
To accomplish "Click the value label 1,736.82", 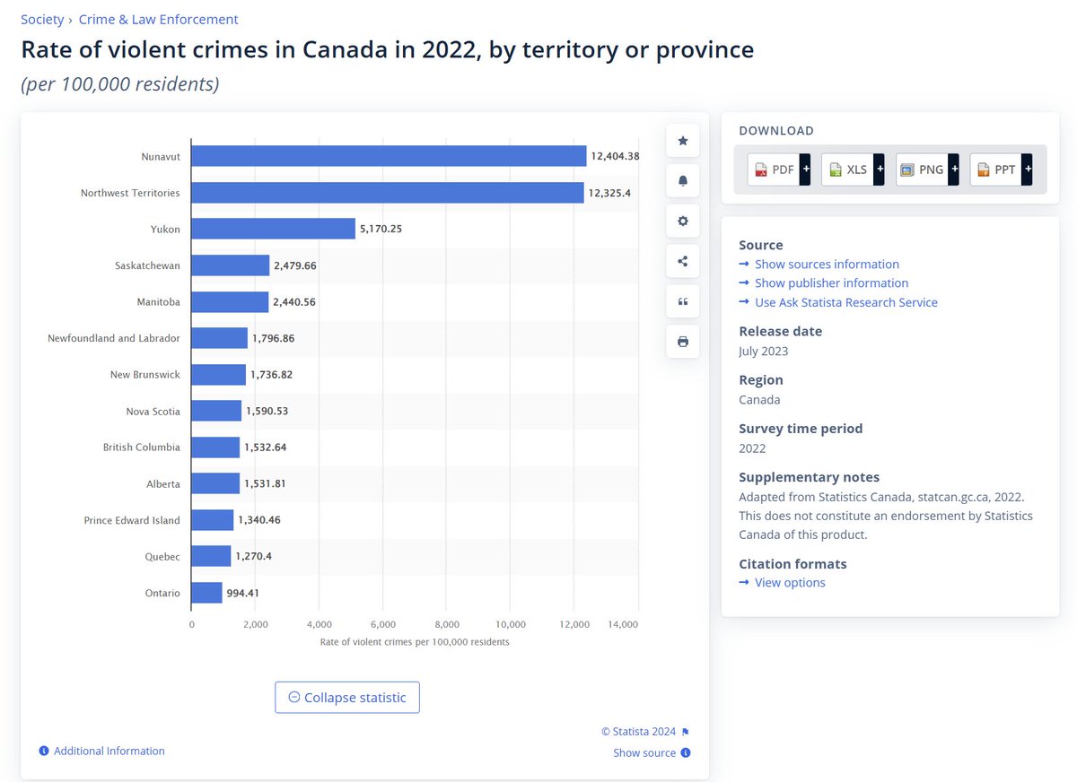I will point(271,375).
